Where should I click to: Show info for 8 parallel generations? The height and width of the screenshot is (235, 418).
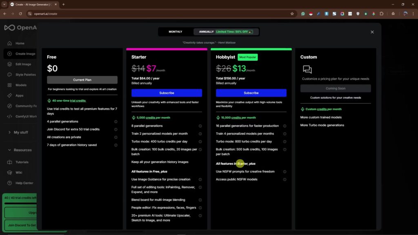click(200, 126)
